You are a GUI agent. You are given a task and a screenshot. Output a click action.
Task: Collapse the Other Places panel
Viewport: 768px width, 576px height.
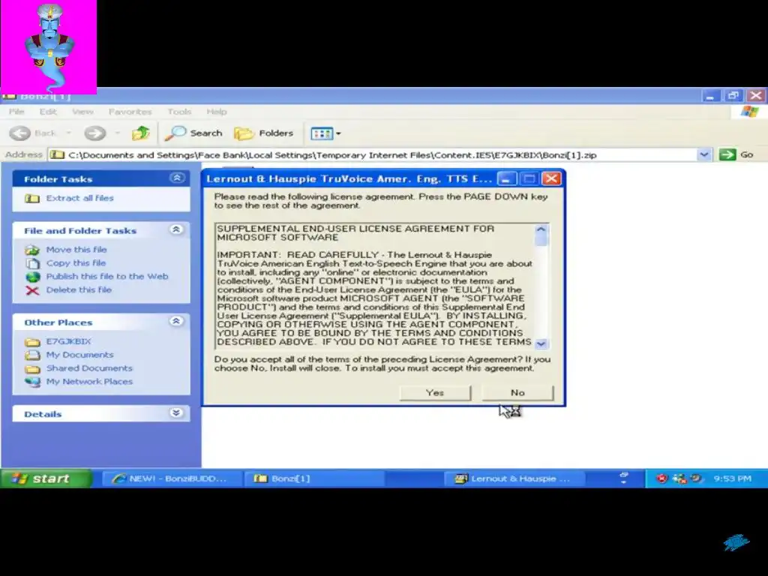(x=176, y=321)
